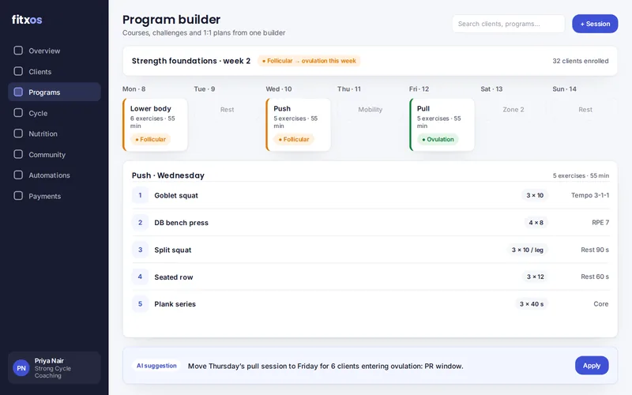Viewport: 632px width, 395px height.
Task: Click the RPE 7 note
Action: tap(600, 223)
